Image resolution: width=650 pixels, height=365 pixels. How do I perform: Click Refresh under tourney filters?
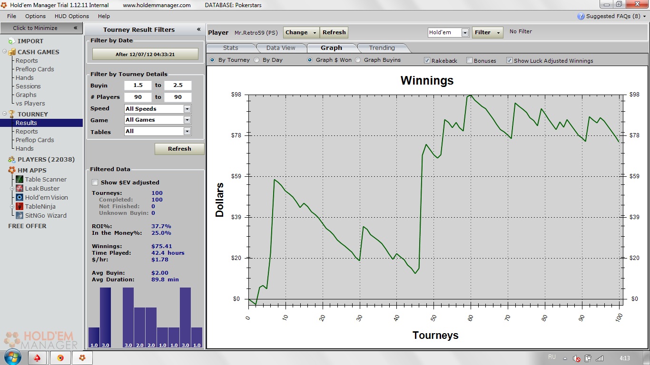[x=179, y=149]
